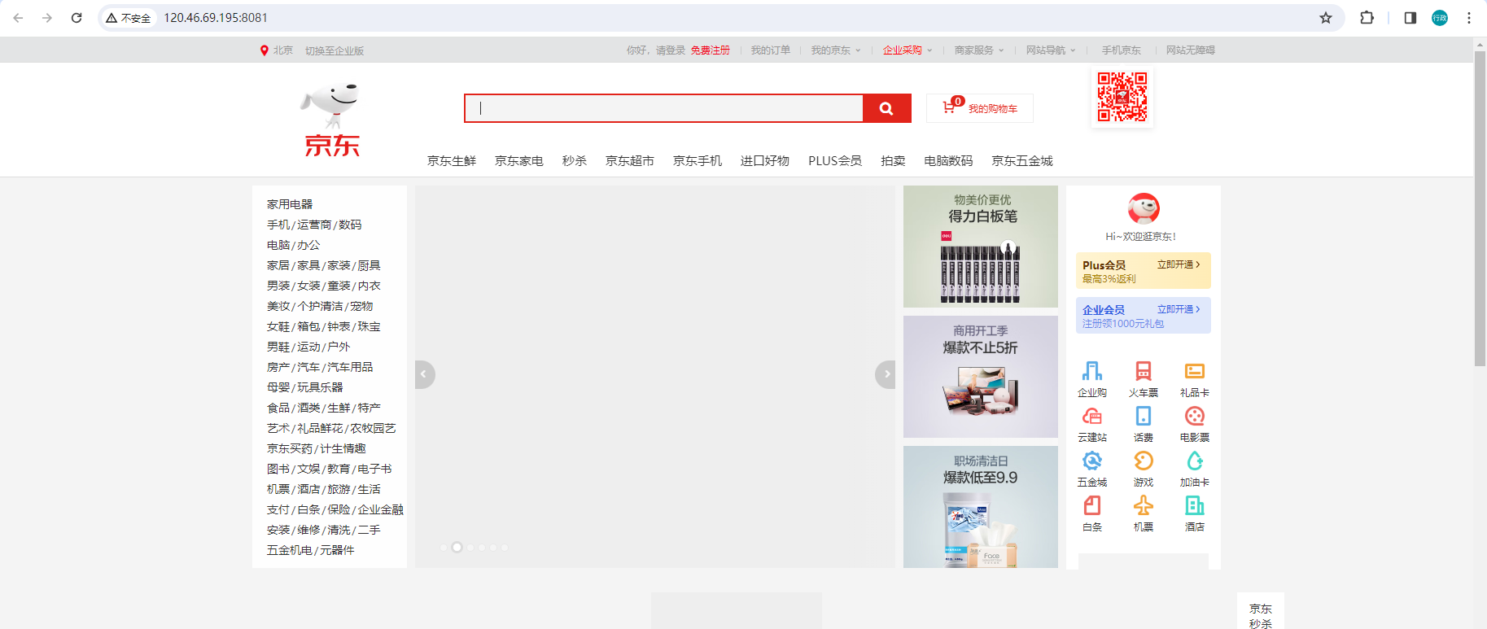Click 你好，请登录 link
The image size is (1487, 629).
[656, 50]
